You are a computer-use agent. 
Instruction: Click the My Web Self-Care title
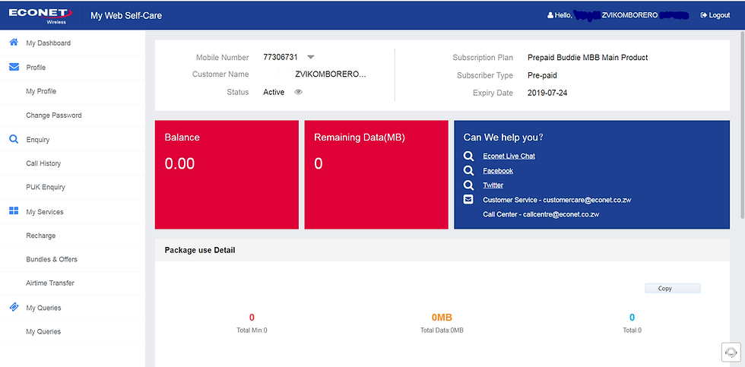tap(126, 15)
